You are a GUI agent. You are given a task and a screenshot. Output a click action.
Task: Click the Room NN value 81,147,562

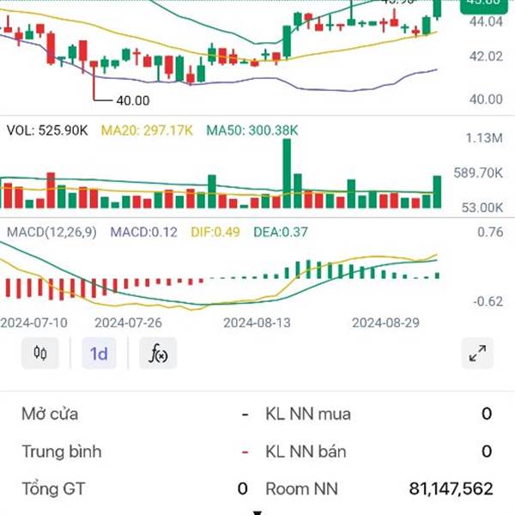tap(451, 488)
